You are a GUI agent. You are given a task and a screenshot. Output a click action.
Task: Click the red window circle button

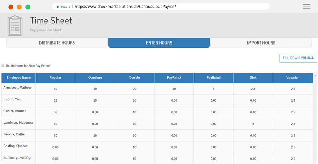pos(11,7)
